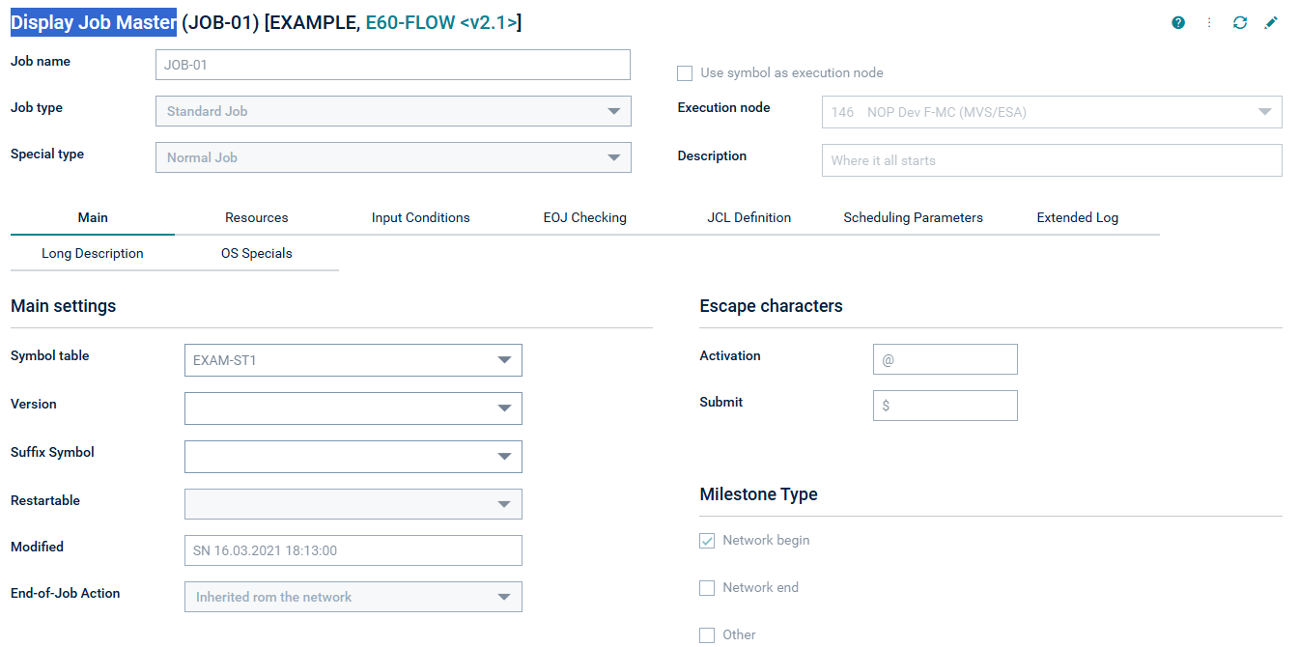1299x647 pixels.
Task: Click the 'Escape characters' section heading
Action: [x=772, y=306]
